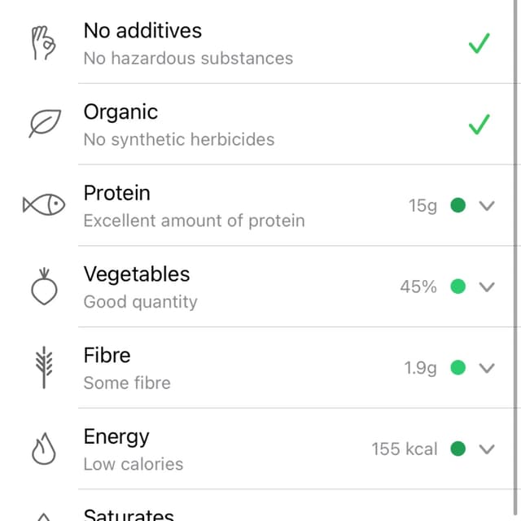521x521 pixels.
Task: Tap the leaf Organic icon
Action: pos(45,123)
